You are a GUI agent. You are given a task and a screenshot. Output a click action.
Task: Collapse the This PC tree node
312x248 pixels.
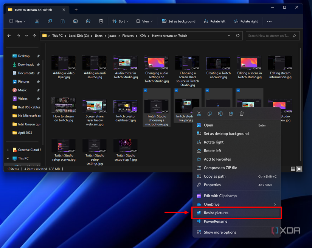click(x=8, y=158)
